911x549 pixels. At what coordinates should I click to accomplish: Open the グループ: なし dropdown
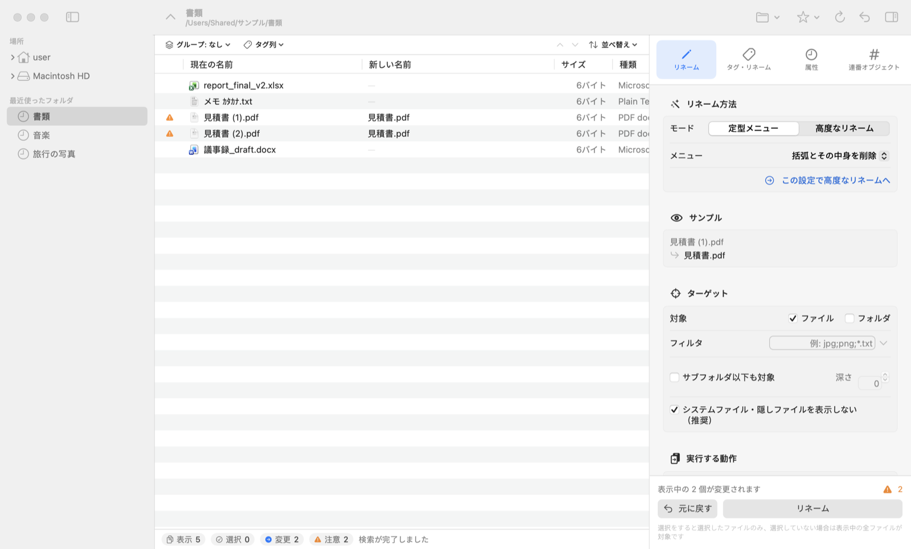pos(198,44)
